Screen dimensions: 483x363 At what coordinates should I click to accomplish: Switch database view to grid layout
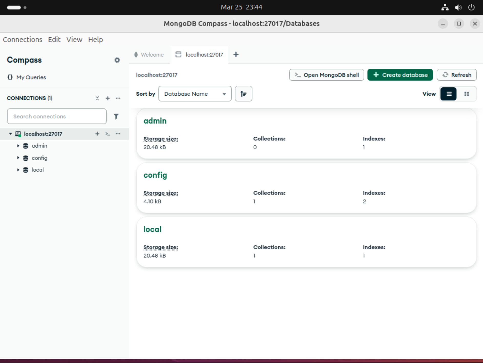(467, 94)
